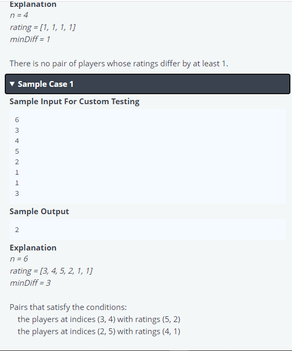Click the rating = [3, 4, 5, 2, 1, 1] line
Image resolution: width=292 pixels, height=351 pixels.
[51, 271]
